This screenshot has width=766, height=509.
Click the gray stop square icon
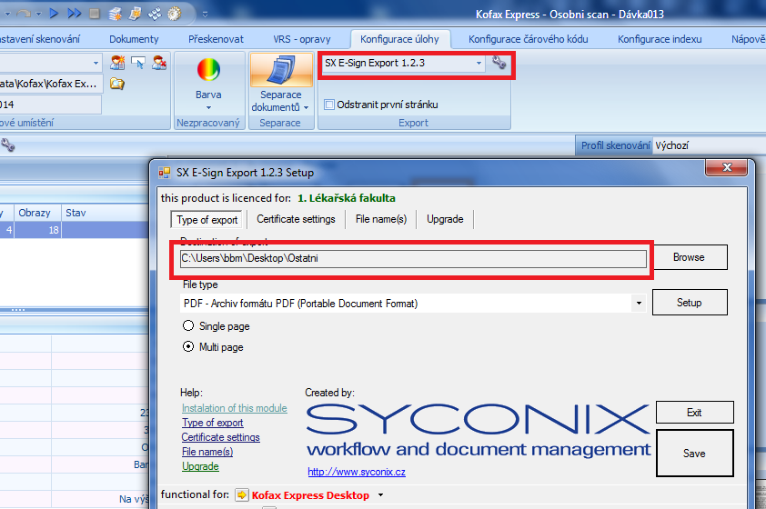[95, 14]
